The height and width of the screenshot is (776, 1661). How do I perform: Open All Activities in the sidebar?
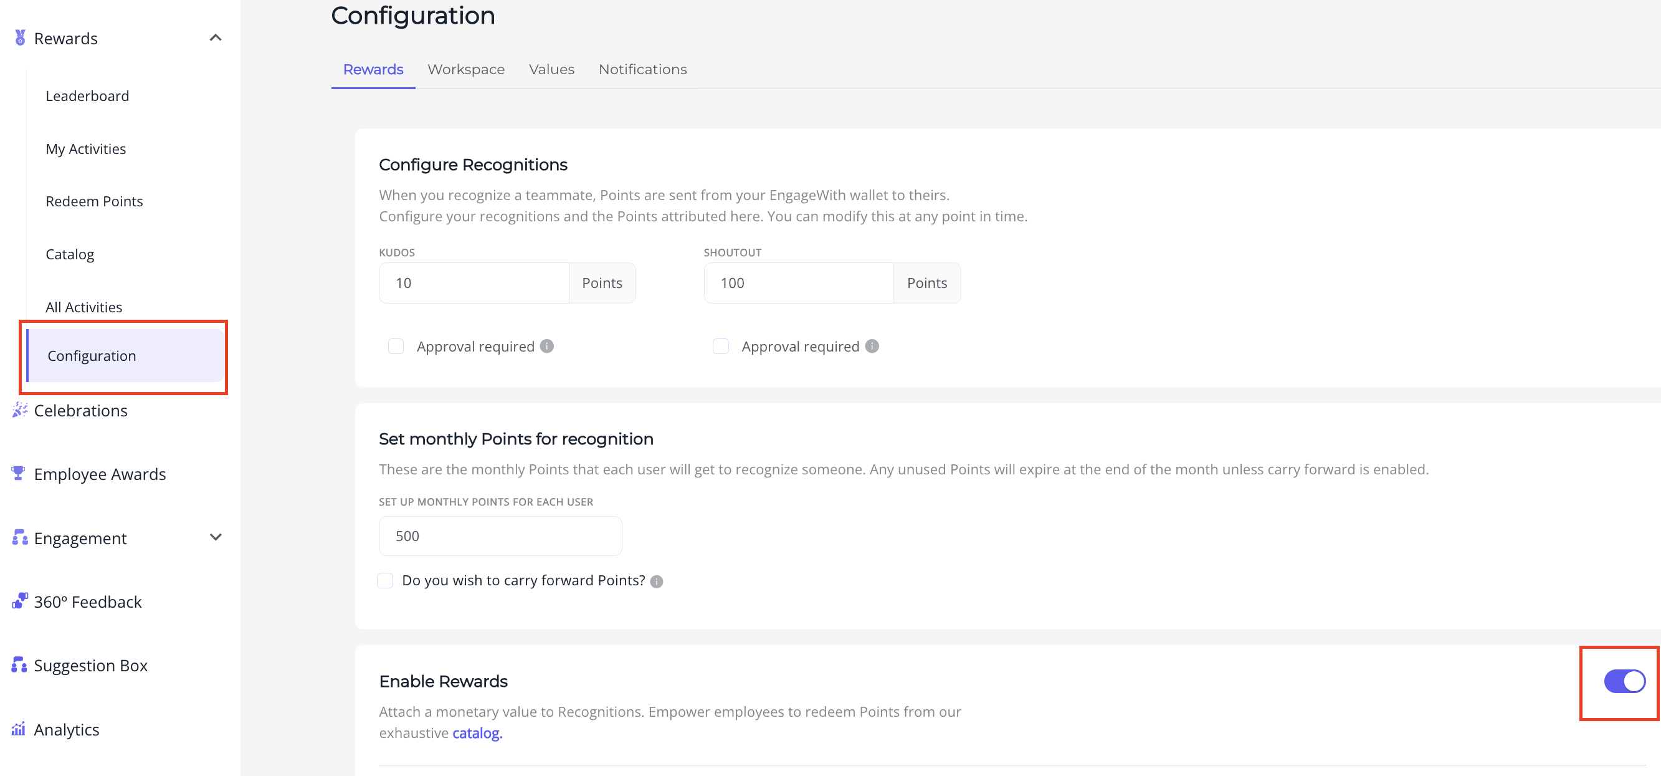[84, 307]
